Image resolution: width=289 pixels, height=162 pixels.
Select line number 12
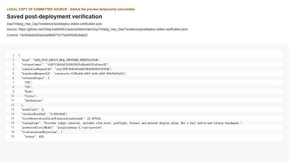[13, 105]
